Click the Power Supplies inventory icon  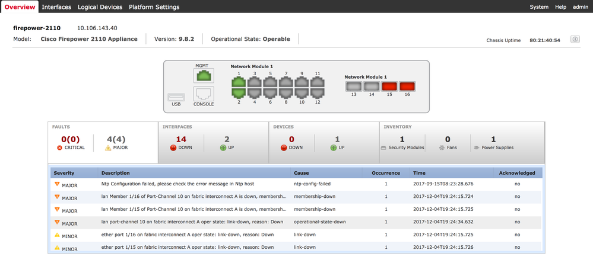(477, 148)
